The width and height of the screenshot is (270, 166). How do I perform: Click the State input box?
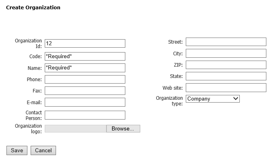pyautogui.click(x=226, y=76)
